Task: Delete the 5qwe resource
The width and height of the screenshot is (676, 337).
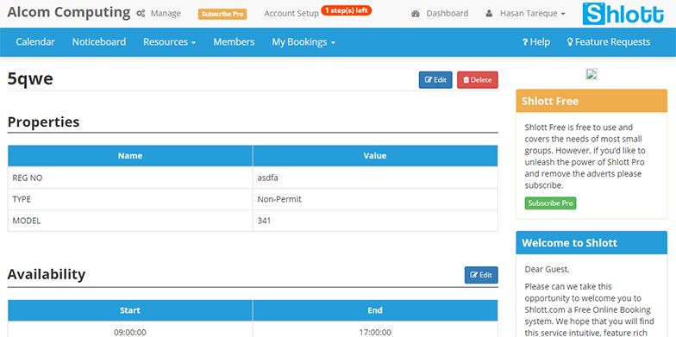Action: (478, 79)
